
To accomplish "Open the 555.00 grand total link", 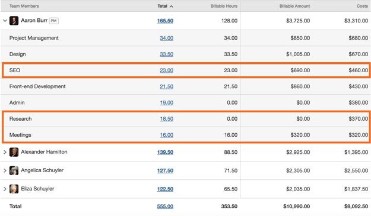I will point(165,207).
